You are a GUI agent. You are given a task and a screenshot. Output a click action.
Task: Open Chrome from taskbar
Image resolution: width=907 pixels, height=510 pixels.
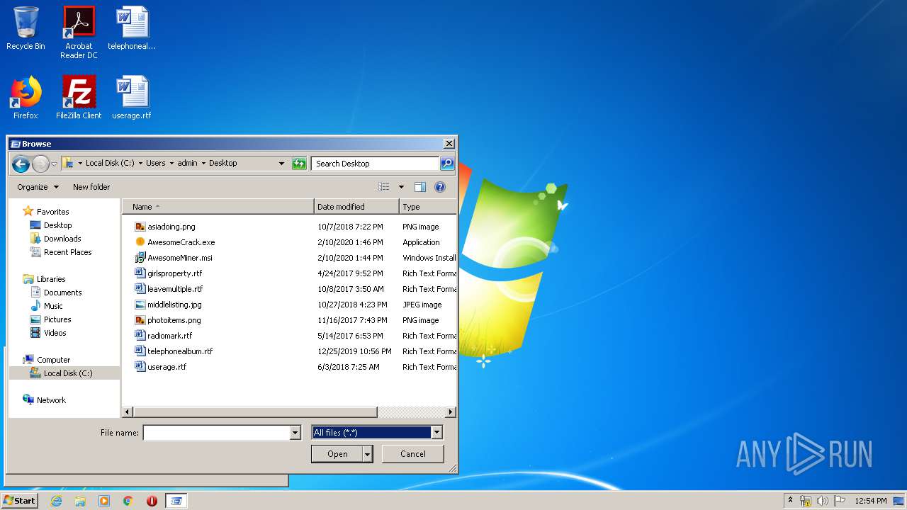pyautogui.click(x=128, y=501)
